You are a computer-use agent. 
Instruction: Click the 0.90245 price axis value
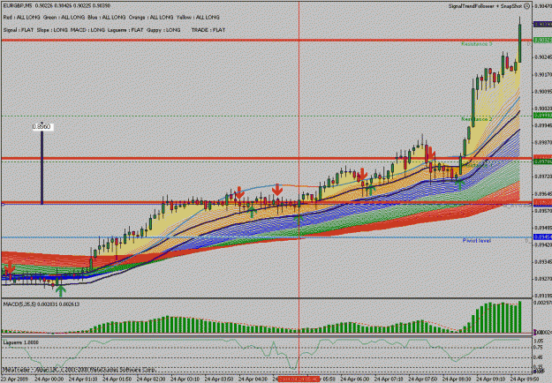tap(543, 57)
